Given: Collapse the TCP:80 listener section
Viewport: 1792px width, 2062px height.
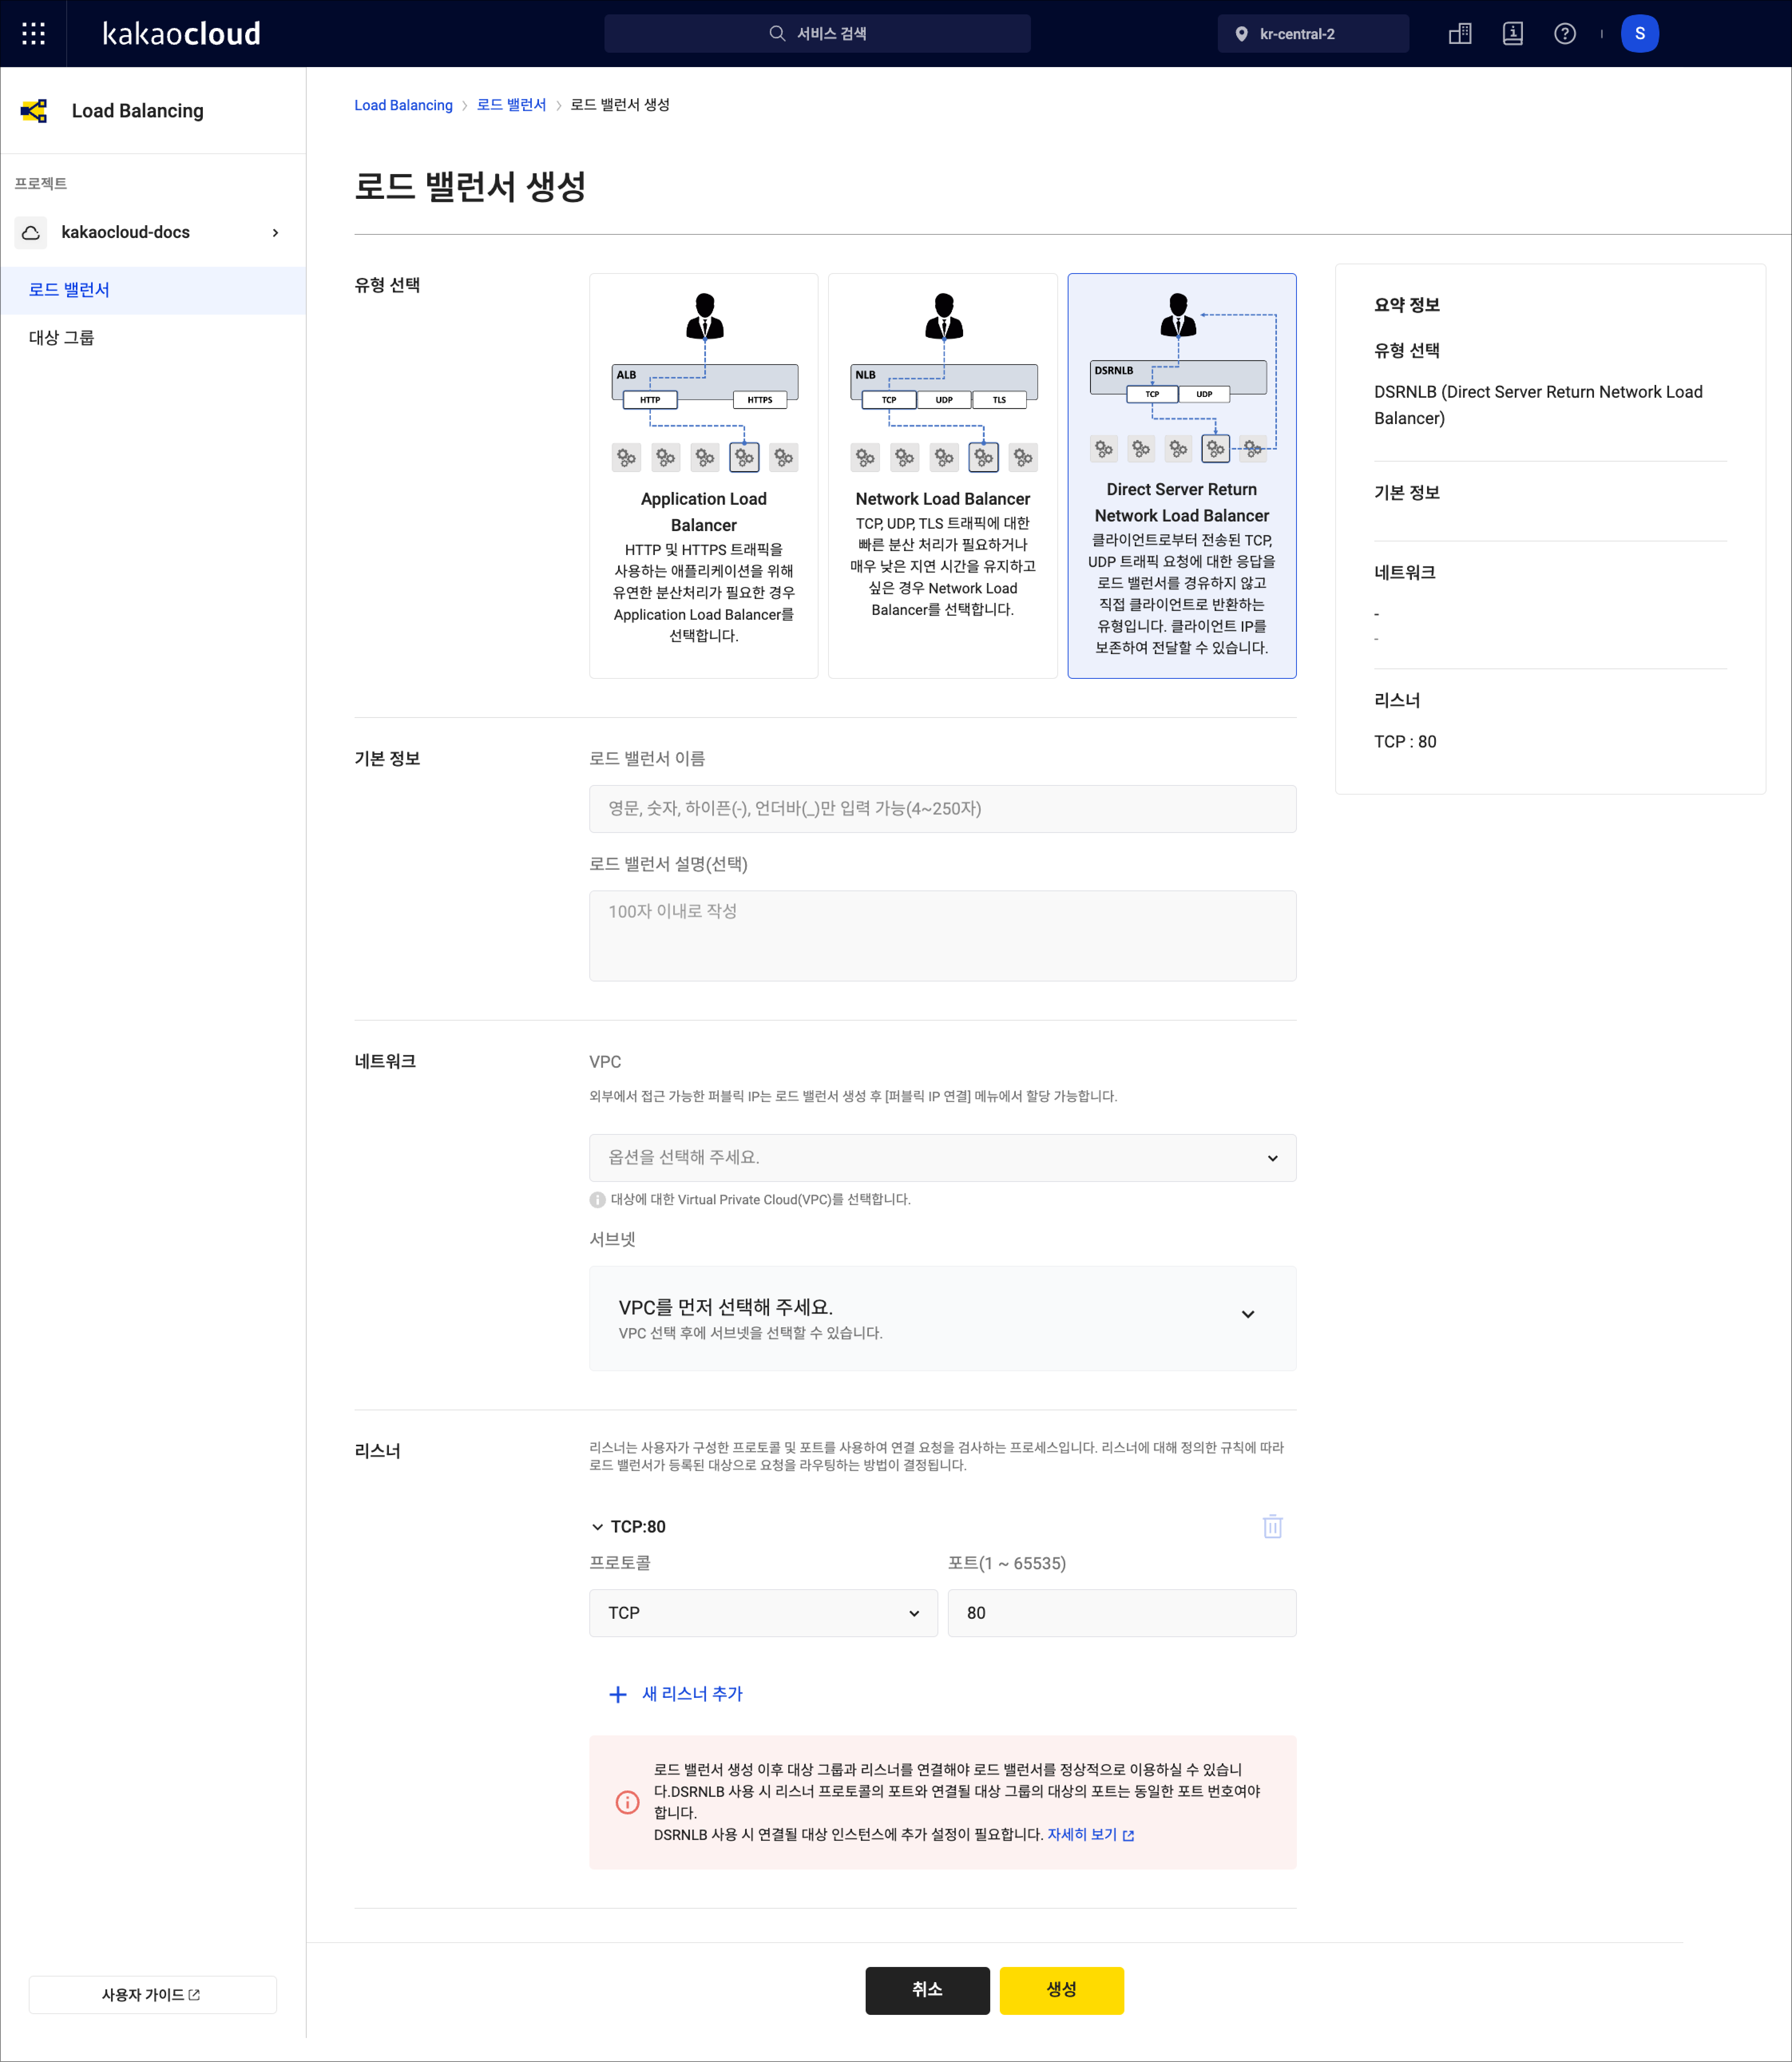Looking at the screenshot, I should [x=597, y=1527].
